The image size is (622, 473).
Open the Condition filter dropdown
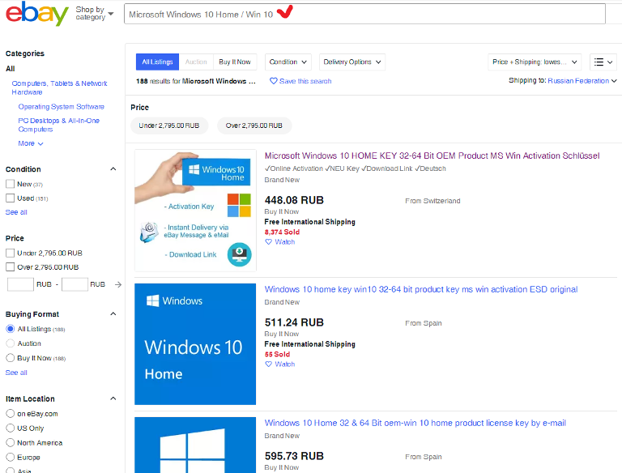tap(288, 62)
